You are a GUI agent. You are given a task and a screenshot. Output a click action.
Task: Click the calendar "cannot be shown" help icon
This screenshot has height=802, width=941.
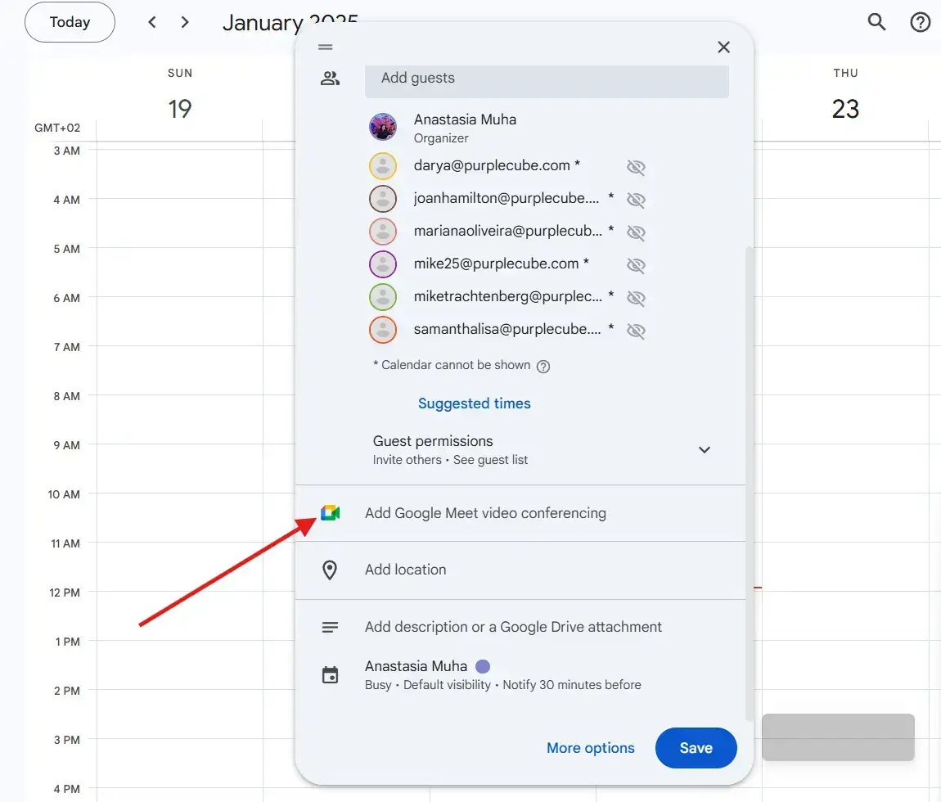(x=543, y=366)
